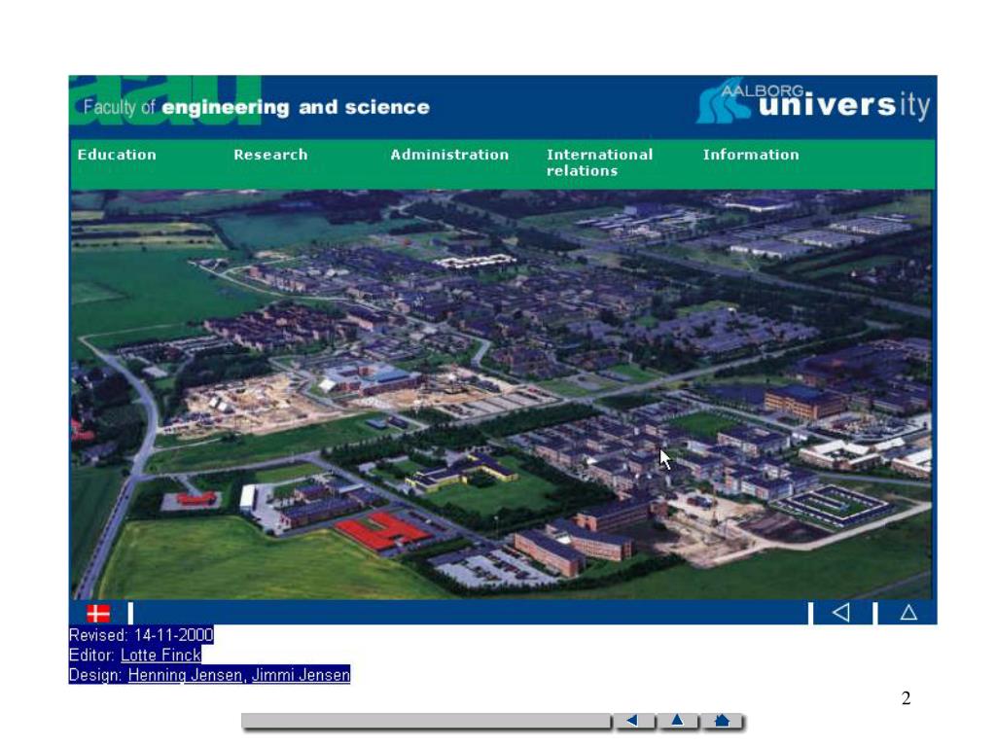Open the Jimmi Jensen designer link
Image resolution: width=996 pixels, height=747 pixels.
(301, 675)
